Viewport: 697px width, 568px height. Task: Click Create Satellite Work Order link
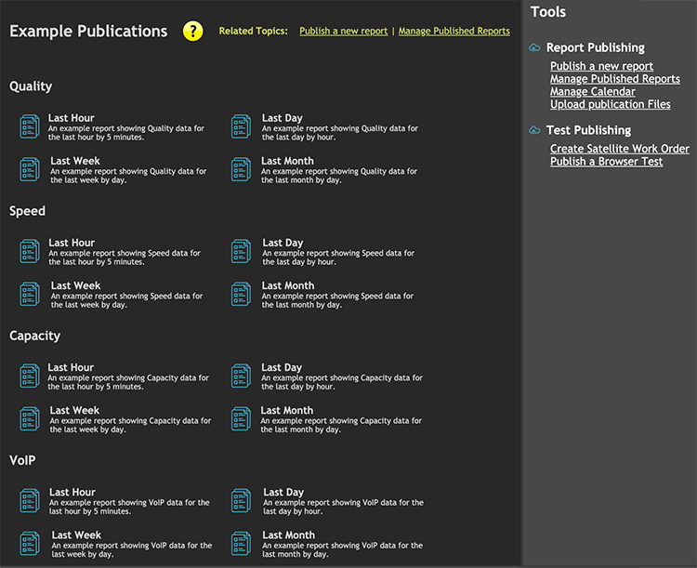[x=620, y=149]
